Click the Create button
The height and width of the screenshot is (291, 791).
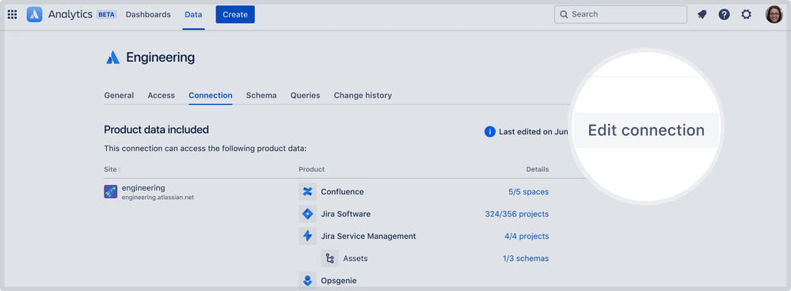click(x=235, y=14)
